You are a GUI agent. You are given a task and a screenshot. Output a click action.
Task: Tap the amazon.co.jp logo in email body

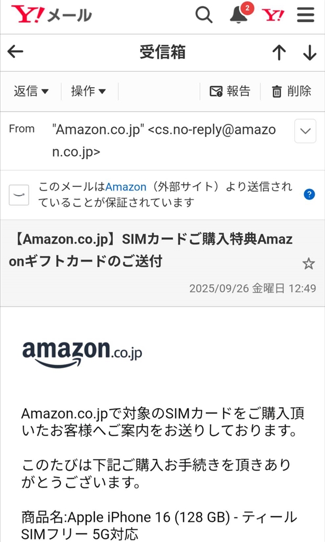[82, 353]
